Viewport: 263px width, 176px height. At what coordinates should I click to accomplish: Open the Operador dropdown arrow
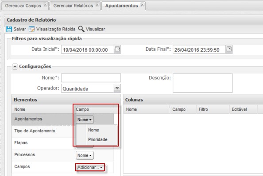click(117, 88)
